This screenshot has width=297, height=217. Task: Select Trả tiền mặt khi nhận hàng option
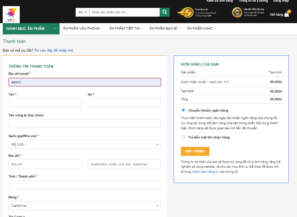click(x=183, y=137)
